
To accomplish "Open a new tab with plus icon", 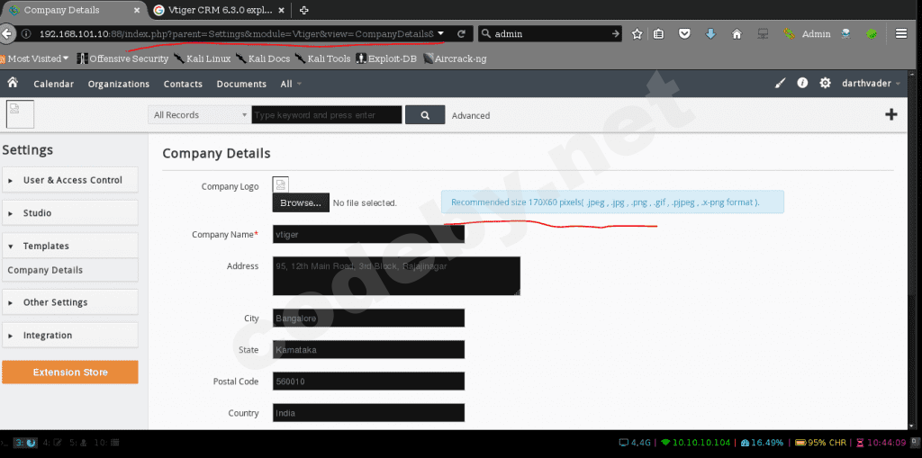I will (x=304, y=10).
